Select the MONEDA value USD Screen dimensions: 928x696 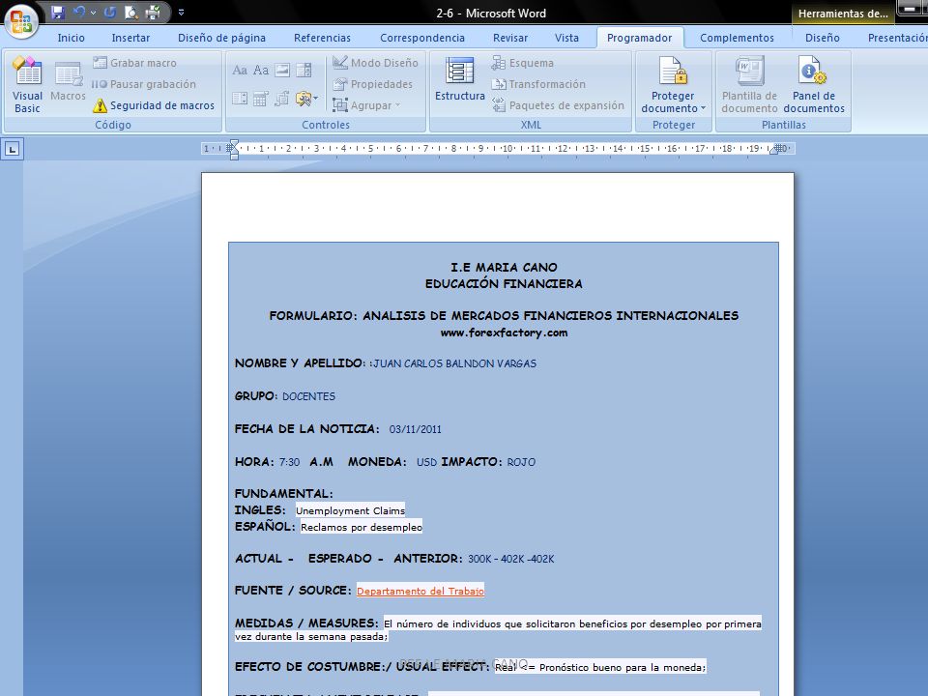coord(426,462)
